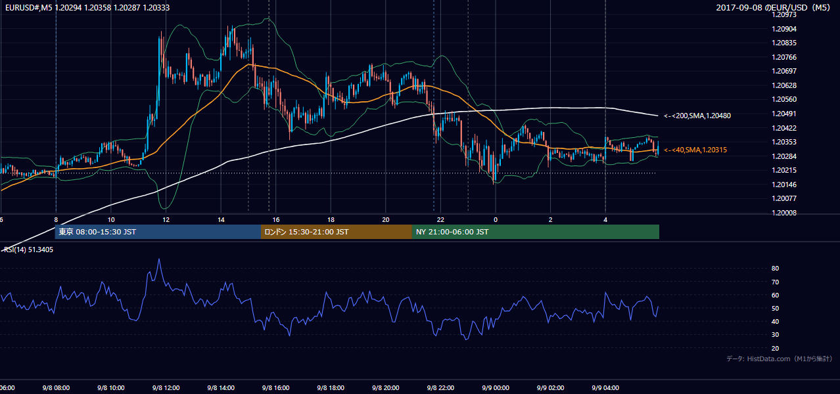The height and width of the screenshot is (394, 840).
Task: Click price axis value 1.20353
Action: pos(785,142)
